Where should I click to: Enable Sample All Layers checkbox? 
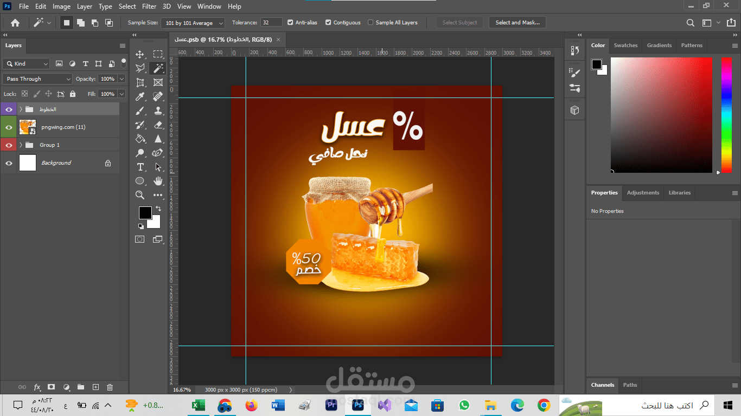pos(370,23)
